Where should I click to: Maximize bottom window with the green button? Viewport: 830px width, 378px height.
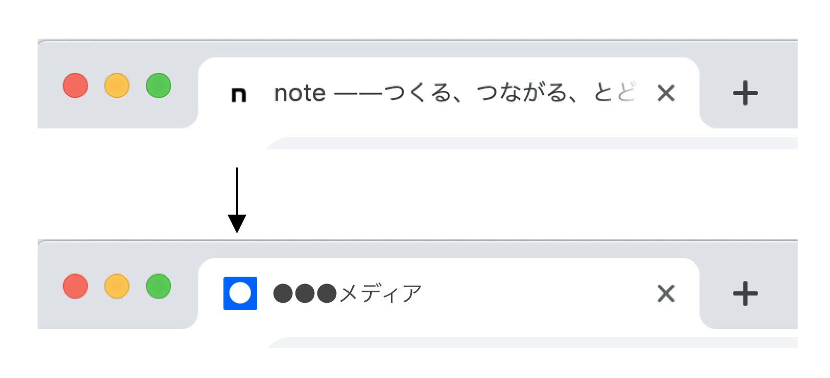coord(159,286)
